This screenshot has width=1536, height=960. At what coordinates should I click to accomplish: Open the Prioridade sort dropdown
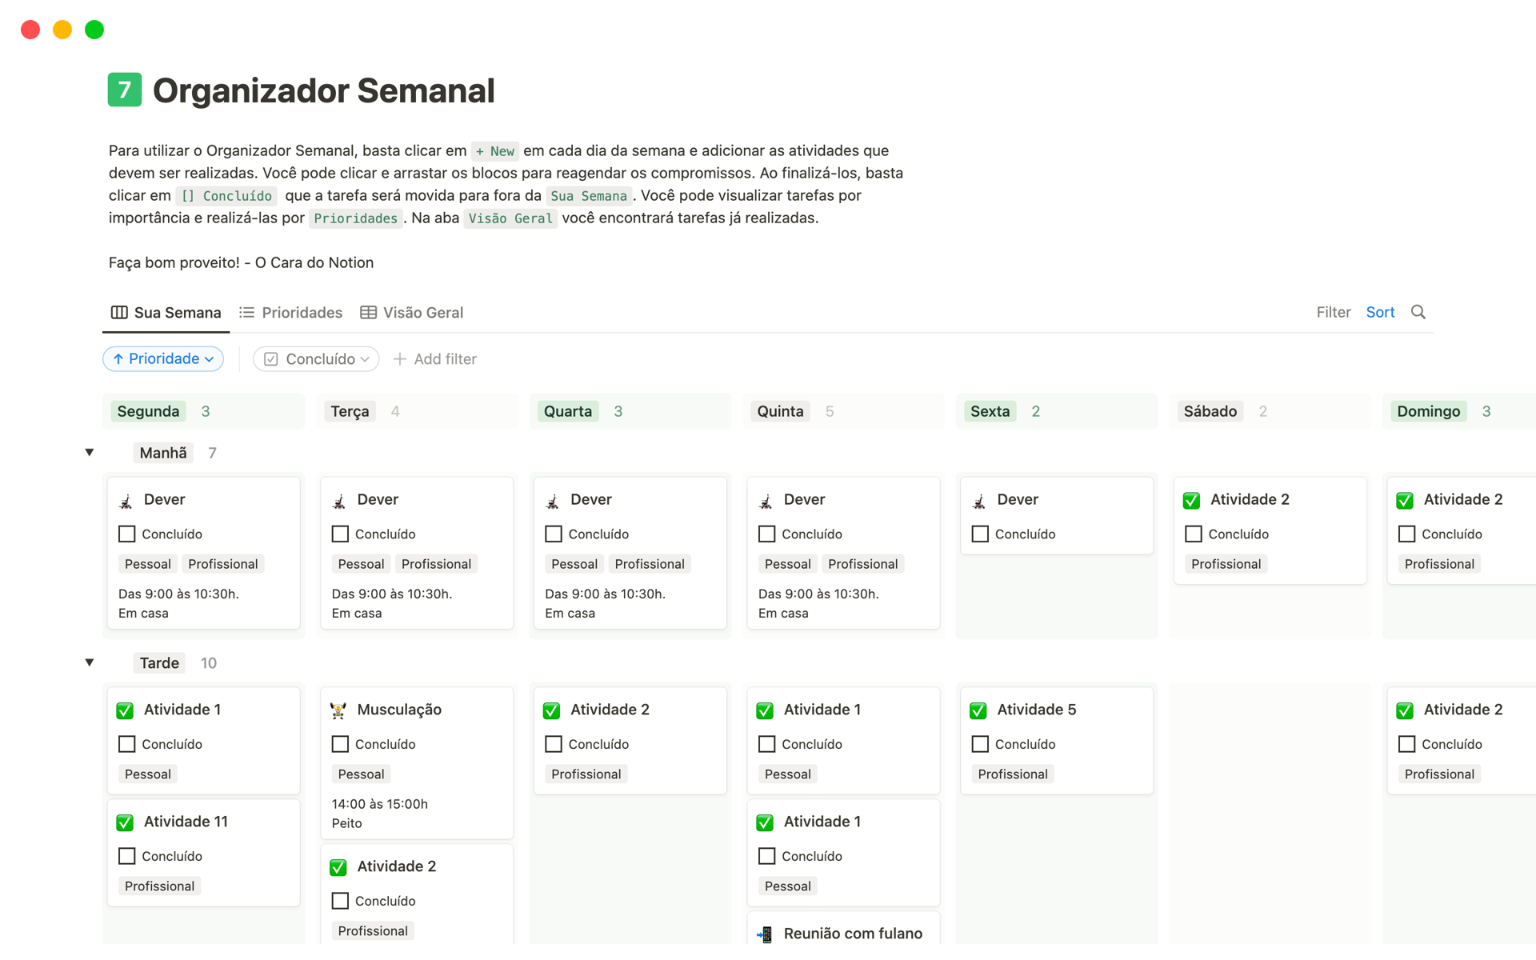[x=163, y=359]
